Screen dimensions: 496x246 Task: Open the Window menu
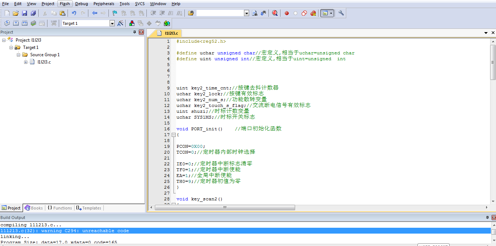(x=158, y=4)
